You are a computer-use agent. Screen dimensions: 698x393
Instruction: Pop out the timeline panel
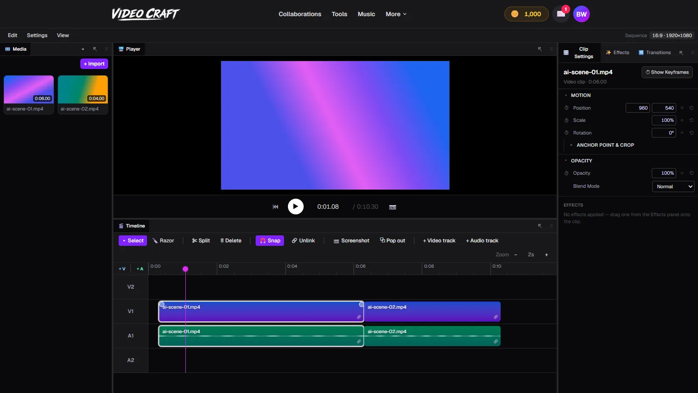(393, 241)
